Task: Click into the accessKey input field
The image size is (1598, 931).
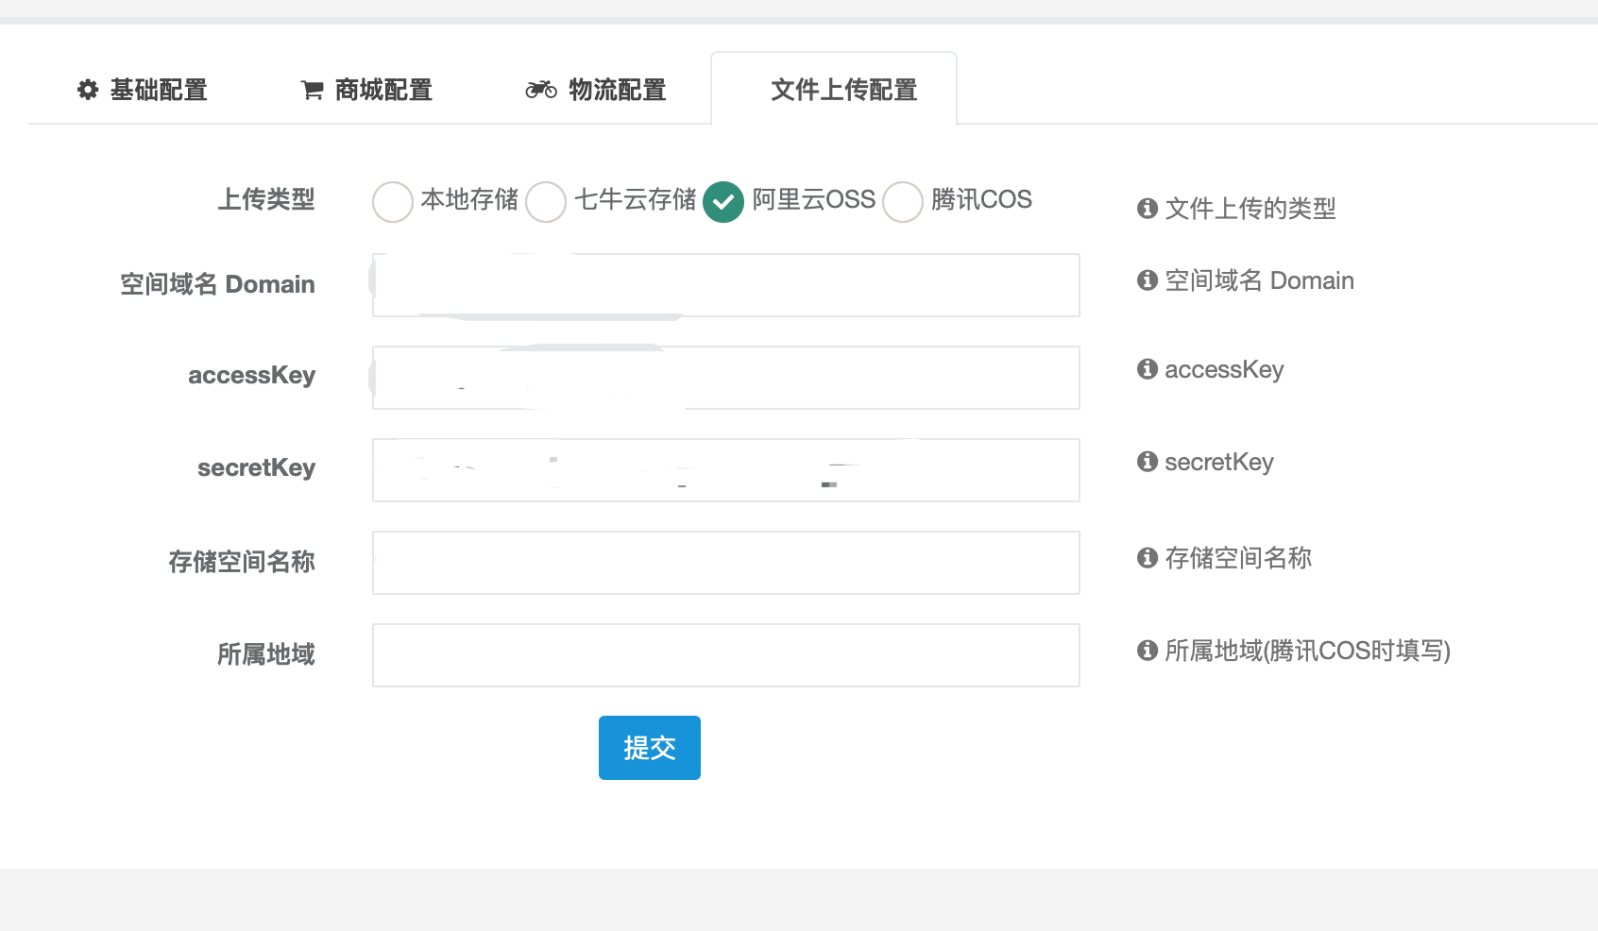Action: (725, 378)
